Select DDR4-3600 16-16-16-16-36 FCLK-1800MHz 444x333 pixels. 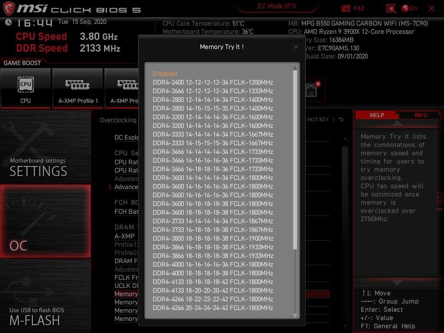pos(212,195)
